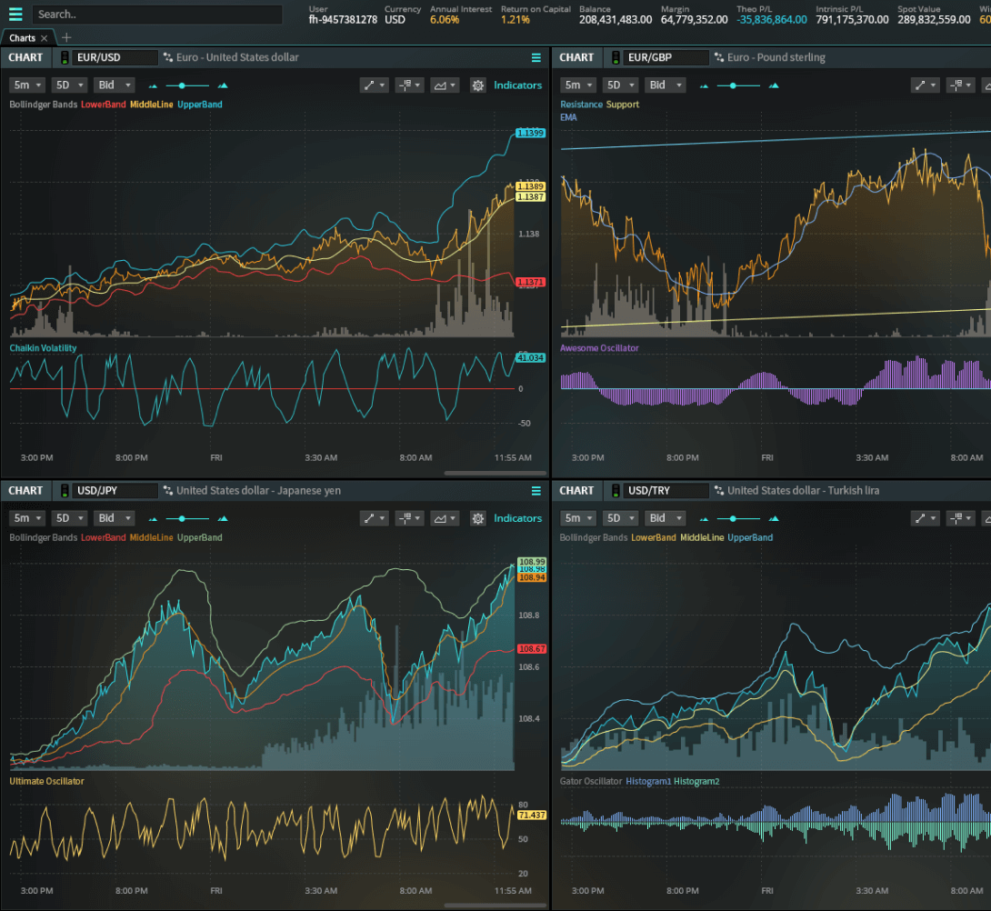991x911 pixels.
Task: Open the EUR/USD 5m interval dropdown
Action: pyautogui.click(x=27, y=85)
